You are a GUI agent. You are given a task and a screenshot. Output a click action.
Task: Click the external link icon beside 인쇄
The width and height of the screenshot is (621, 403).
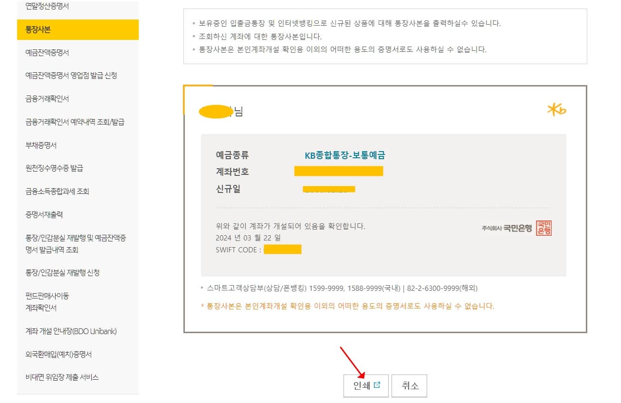tap(378, 386)
